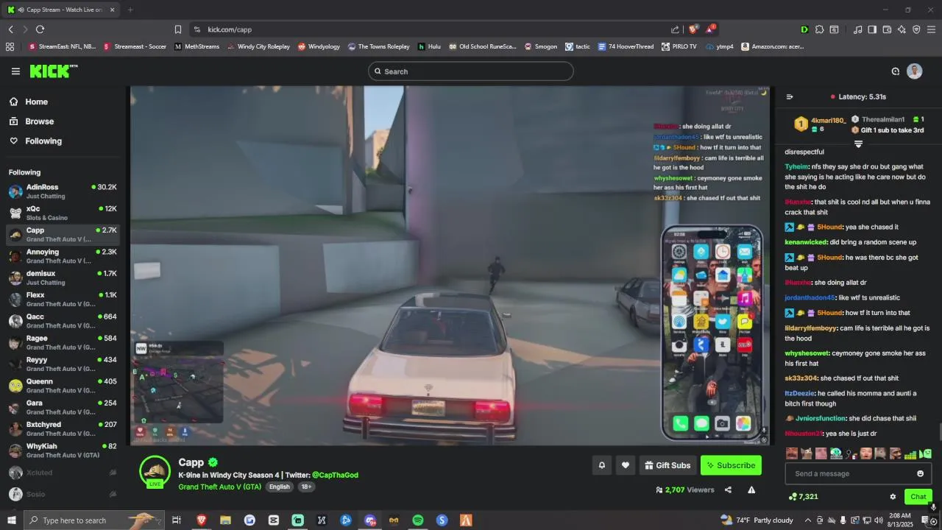
Task: Focus the Kick search field
Action: point(471,71)
